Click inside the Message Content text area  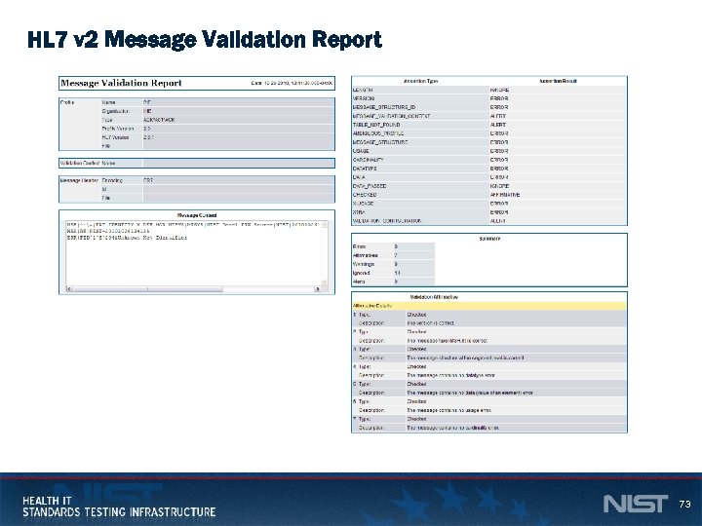[x=194, y=253]
